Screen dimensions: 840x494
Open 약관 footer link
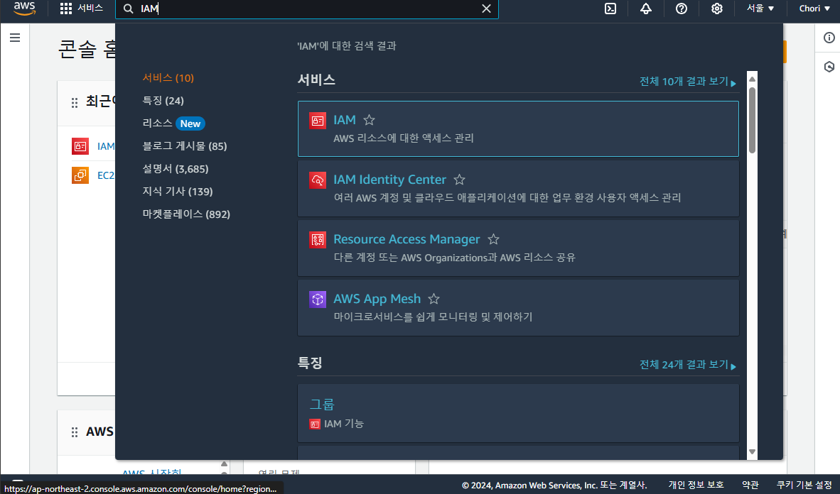tap(750, 485)
